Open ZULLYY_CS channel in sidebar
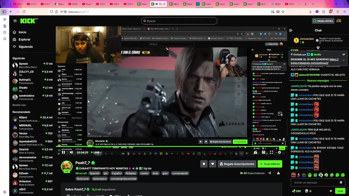 click(x=32, y=73)
